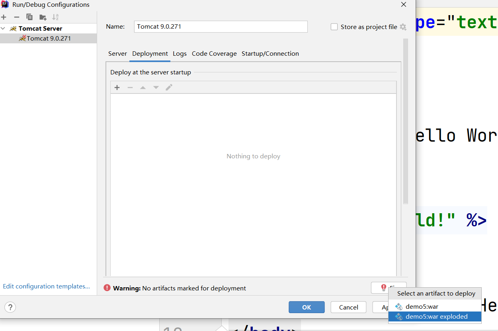Click the IntelliJ icon in the dialog title bar
This screenshot has width=498, height=331.
(x=5, y=5)
